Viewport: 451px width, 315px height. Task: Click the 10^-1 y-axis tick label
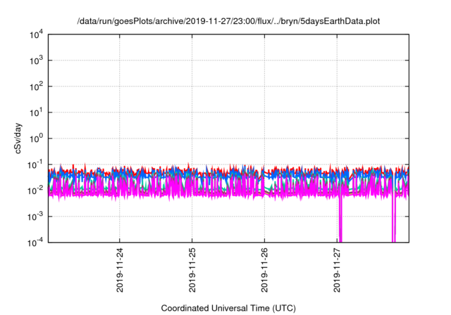[36, 165]
